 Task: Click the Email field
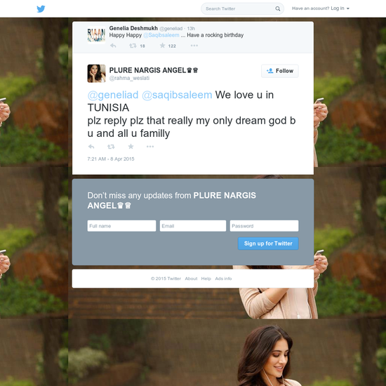193,226
